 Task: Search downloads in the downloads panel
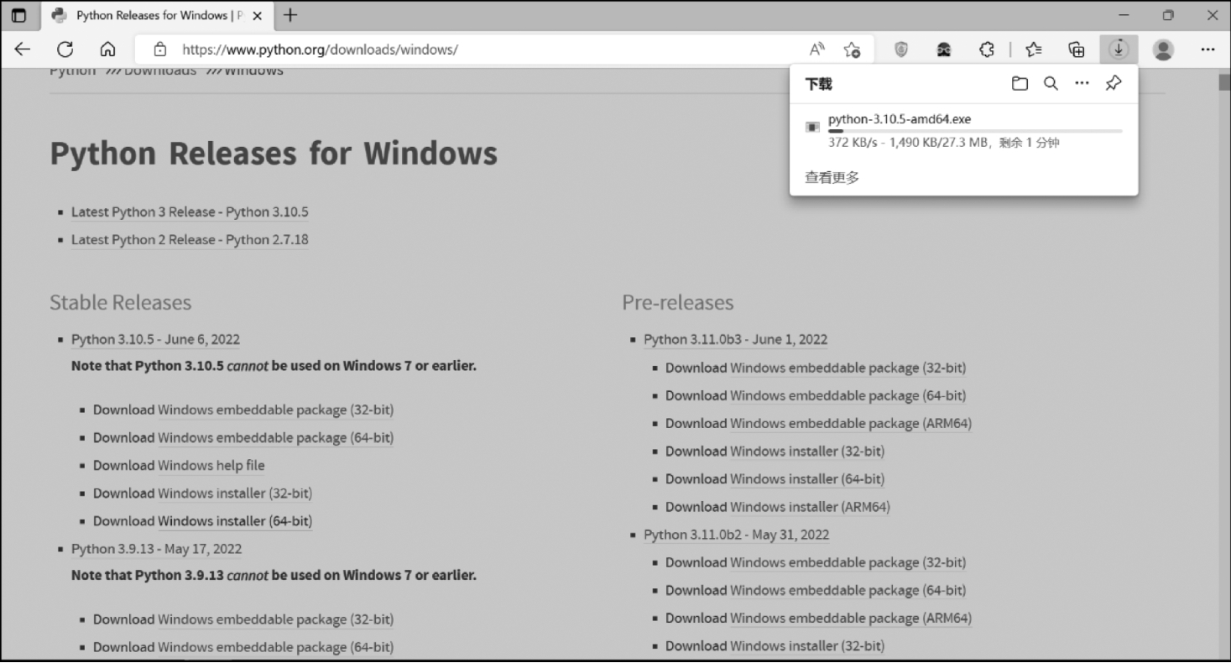click(1051, 84)
